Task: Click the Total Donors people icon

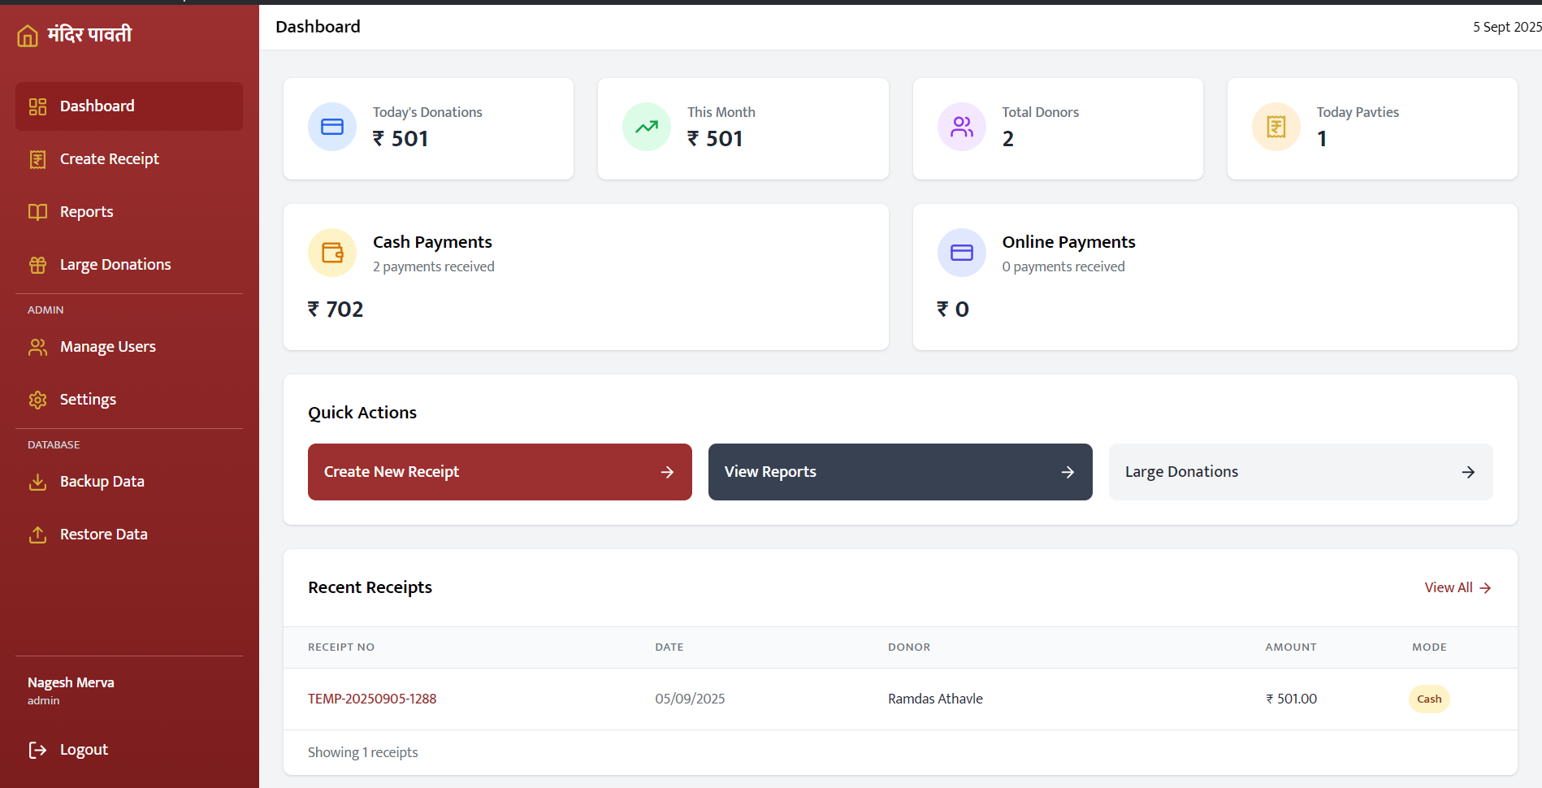Action: click(962, 127)
